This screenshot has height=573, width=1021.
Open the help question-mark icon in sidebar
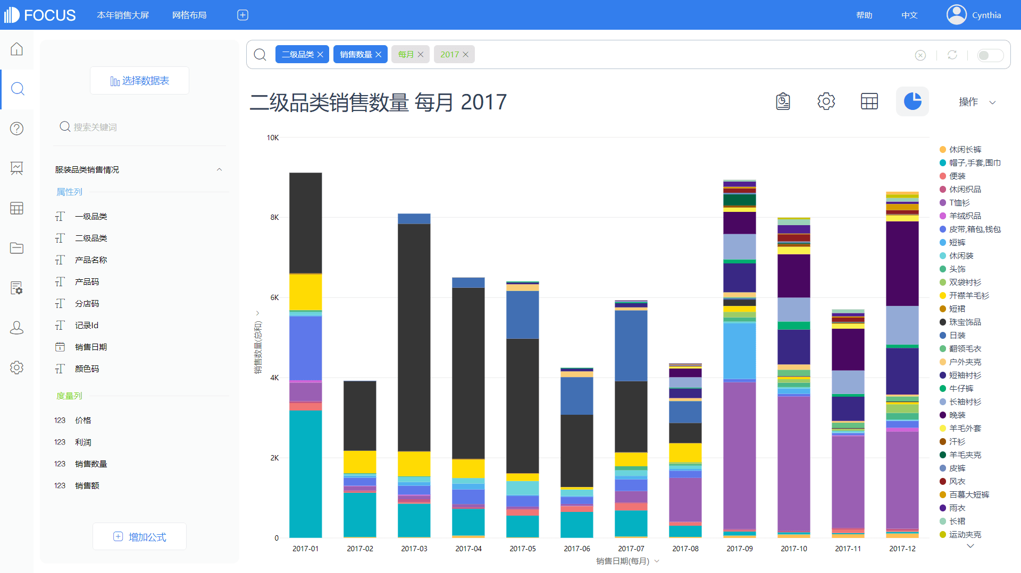tap(16, 129)
